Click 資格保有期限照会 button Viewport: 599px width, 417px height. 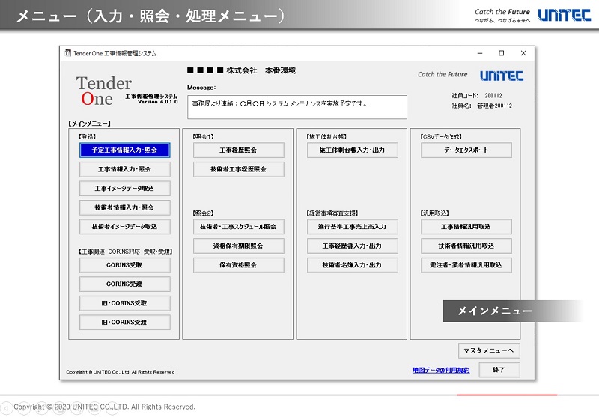pyautogui.click(x=238, y=246)
